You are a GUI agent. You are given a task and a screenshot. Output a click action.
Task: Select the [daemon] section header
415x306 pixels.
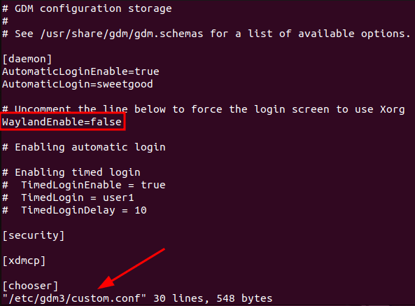coord(27,59)
